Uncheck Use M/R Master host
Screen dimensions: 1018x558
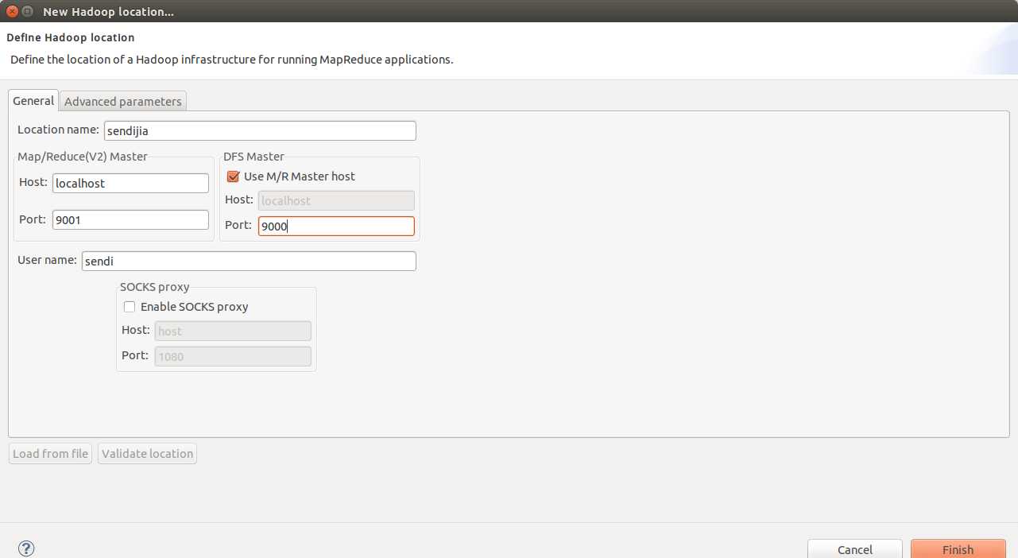coord(233,176)
